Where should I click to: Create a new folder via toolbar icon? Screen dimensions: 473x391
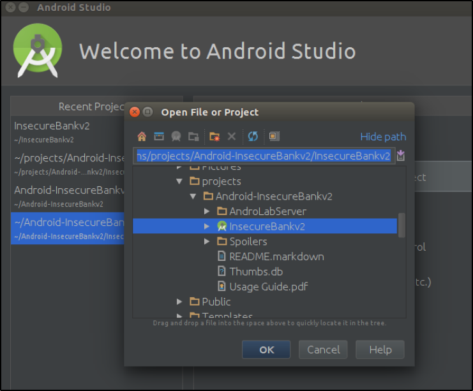pos(214,136)
